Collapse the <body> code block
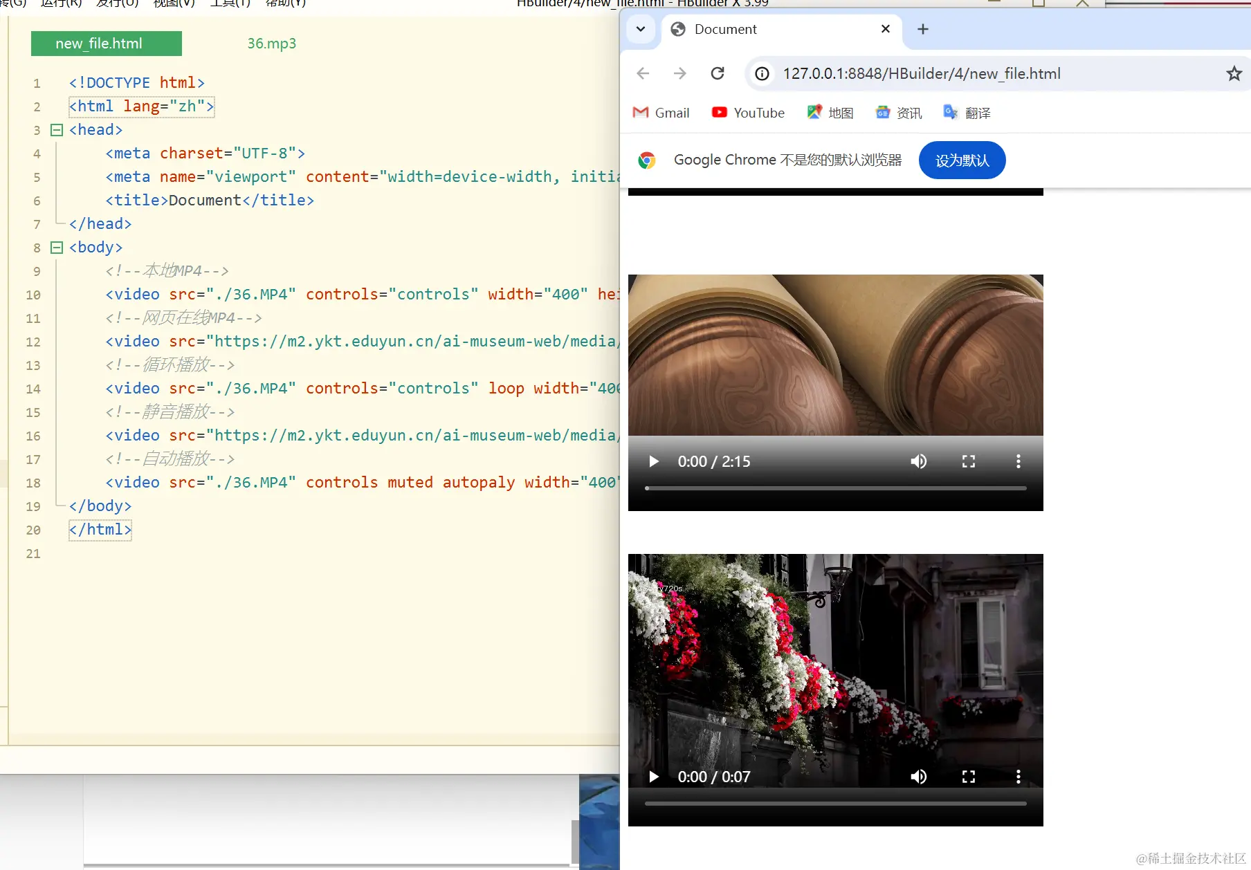Viewport: 1251px width, 870px height. coord(57,248)
